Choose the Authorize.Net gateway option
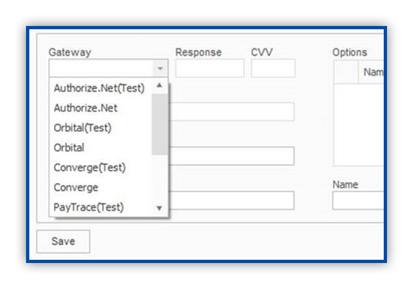Screen dimensions: 413x289 (x=86, y=108)
